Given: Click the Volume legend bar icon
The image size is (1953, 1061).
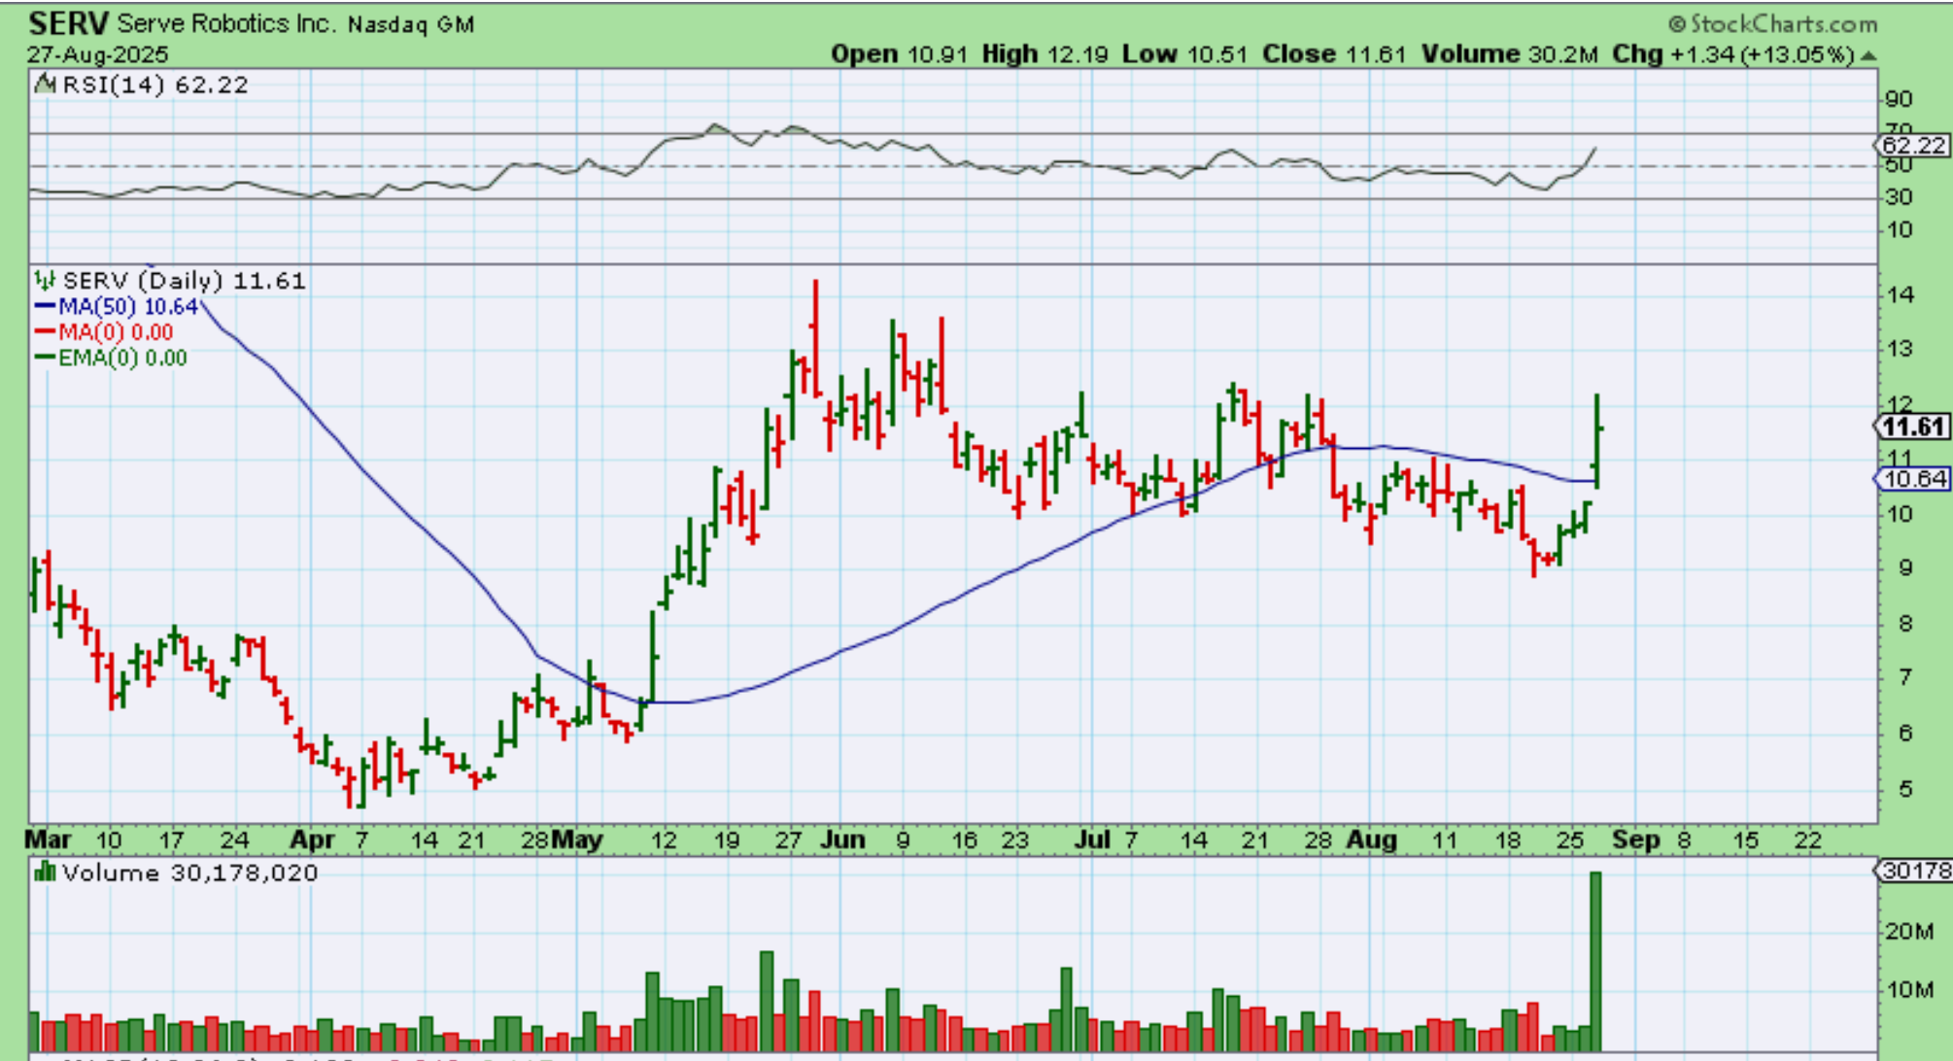Looking at the screenshot, I should point(45,873).
